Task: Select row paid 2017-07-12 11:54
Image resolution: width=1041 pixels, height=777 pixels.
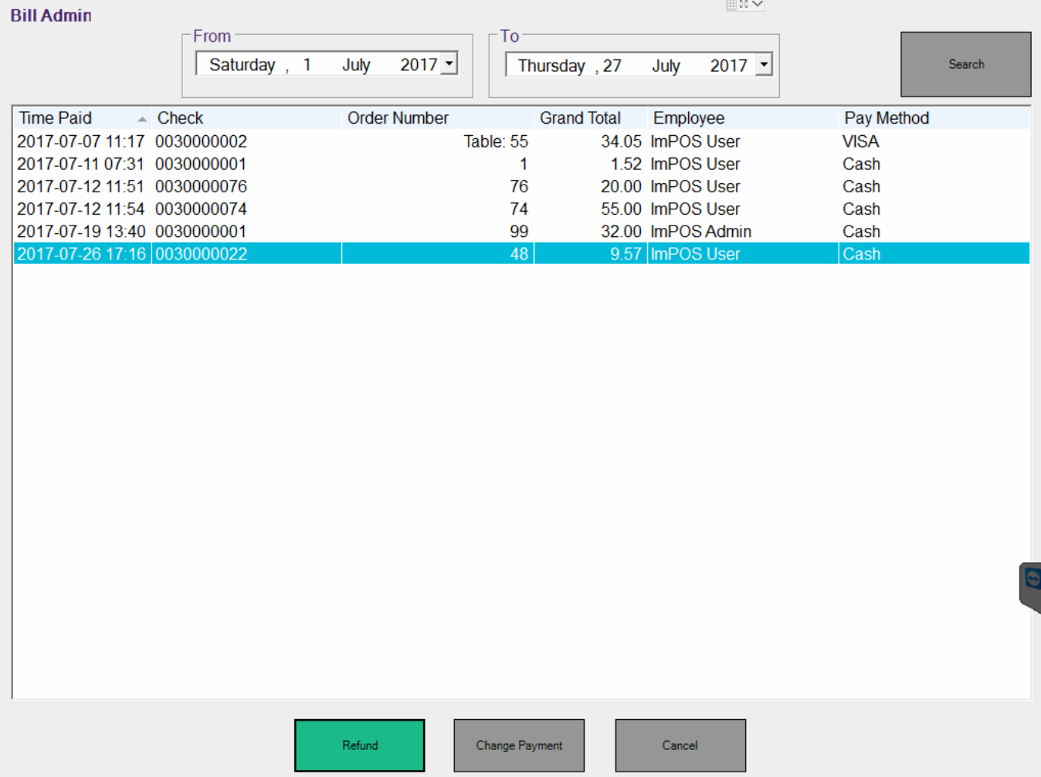Action: pos(521,209)
